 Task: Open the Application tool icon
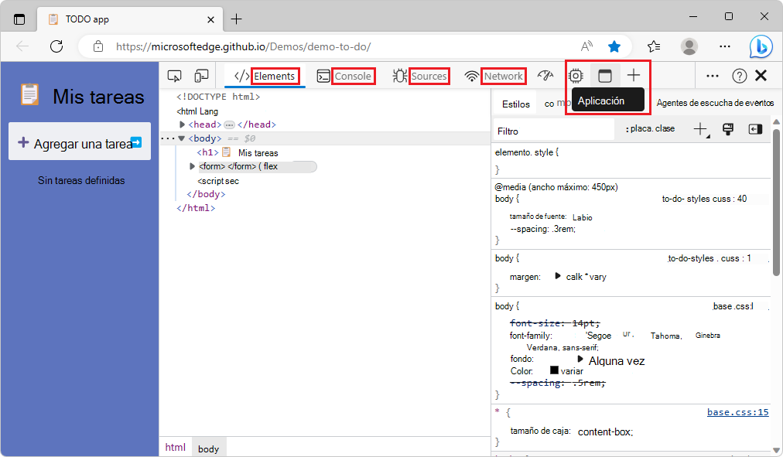click(x=605, y=76)
